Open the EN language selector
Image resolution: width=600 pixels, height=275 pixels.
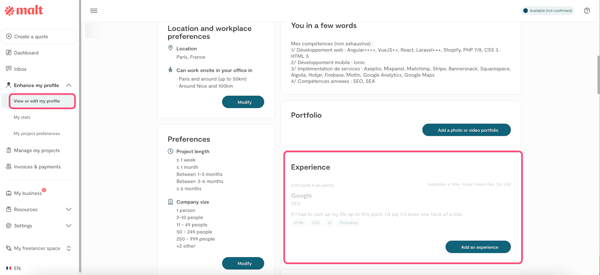pos(13,268)
